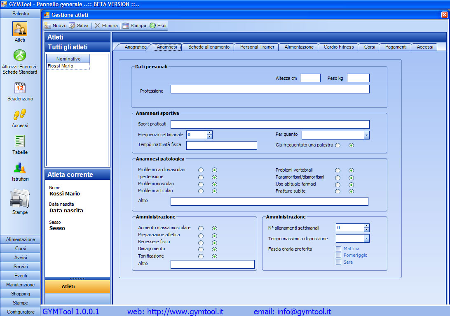450x316 pixels.
Task: Enable the Sera time slot checkbox
Action: point(339,262)
